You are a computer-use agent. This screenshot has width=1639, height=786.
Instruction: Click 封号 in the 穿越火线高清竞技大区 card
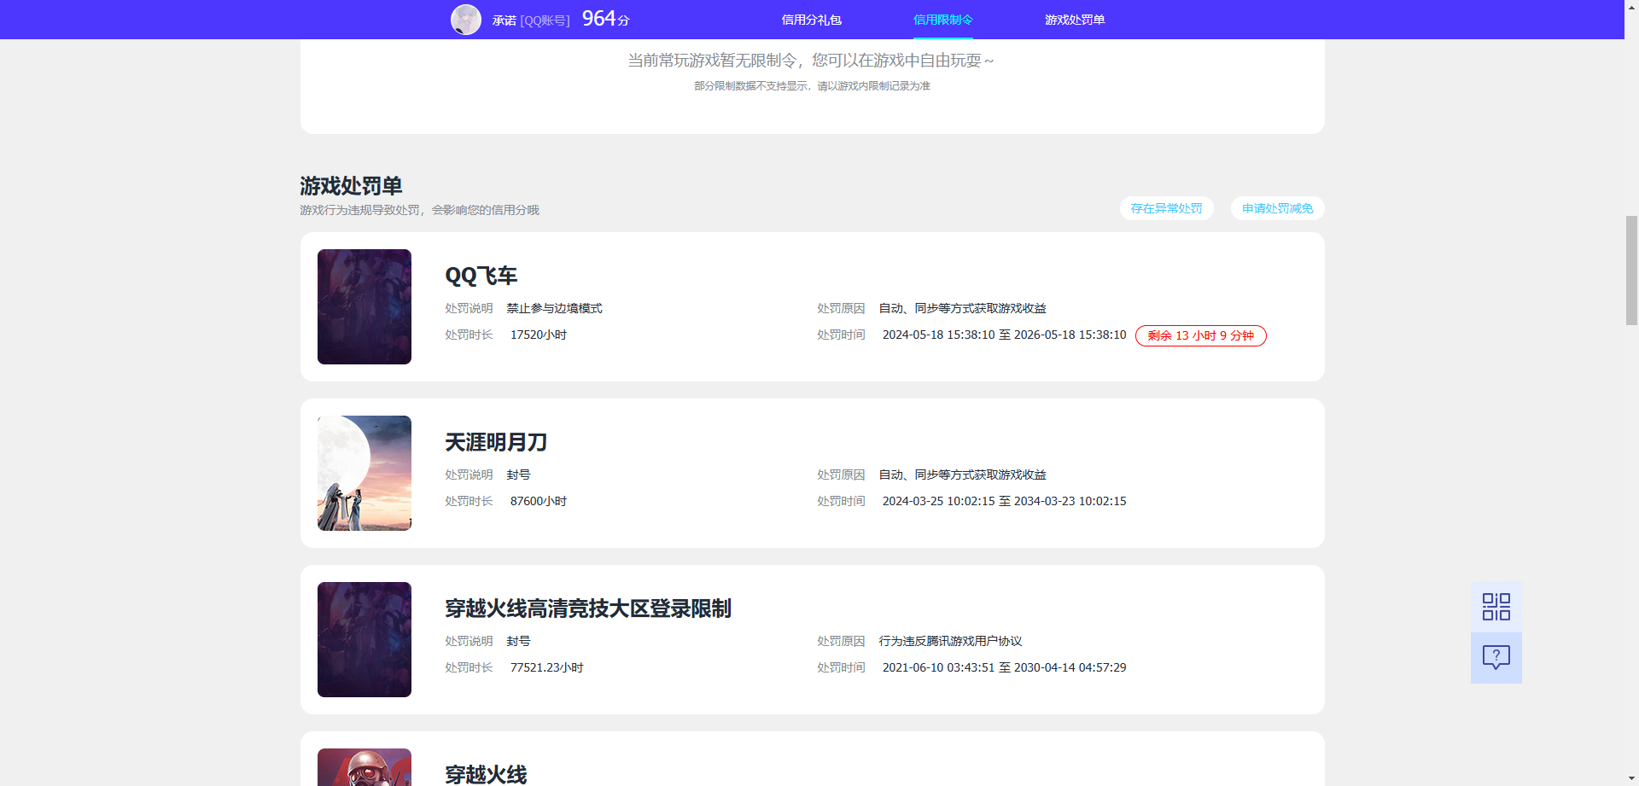519,641
